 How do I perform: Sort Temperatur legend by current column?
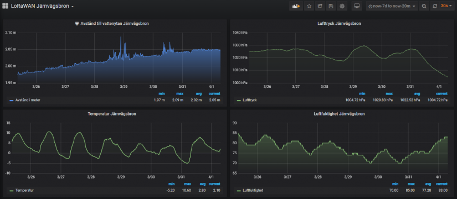point(214,184)
